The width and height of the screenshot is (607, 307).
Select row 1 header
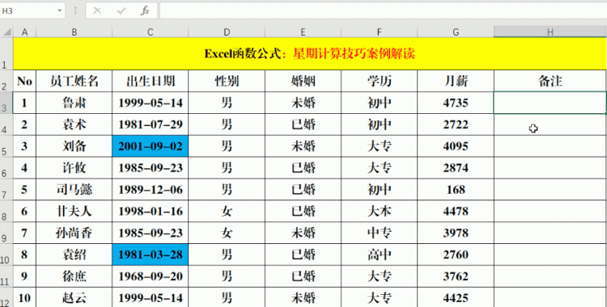6,54
